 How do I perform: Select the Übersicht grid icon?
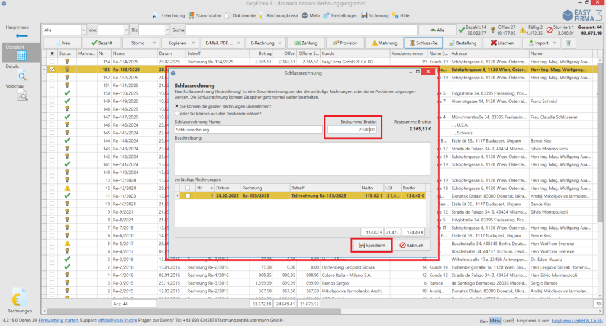22,56
